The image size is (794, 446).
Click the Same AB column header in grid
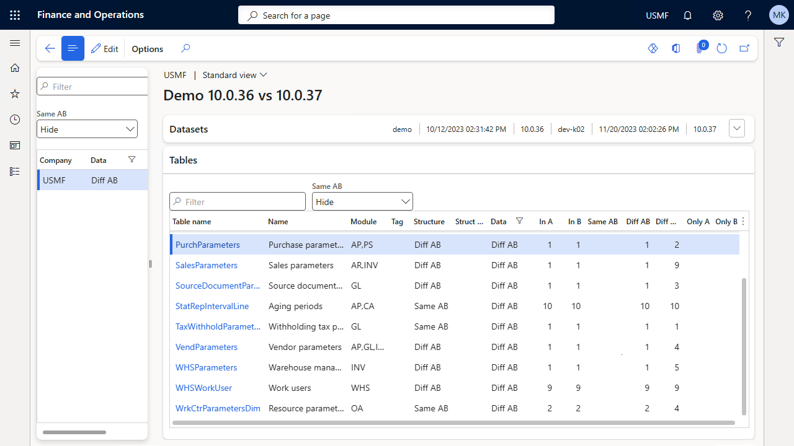[x=603, y=221]
